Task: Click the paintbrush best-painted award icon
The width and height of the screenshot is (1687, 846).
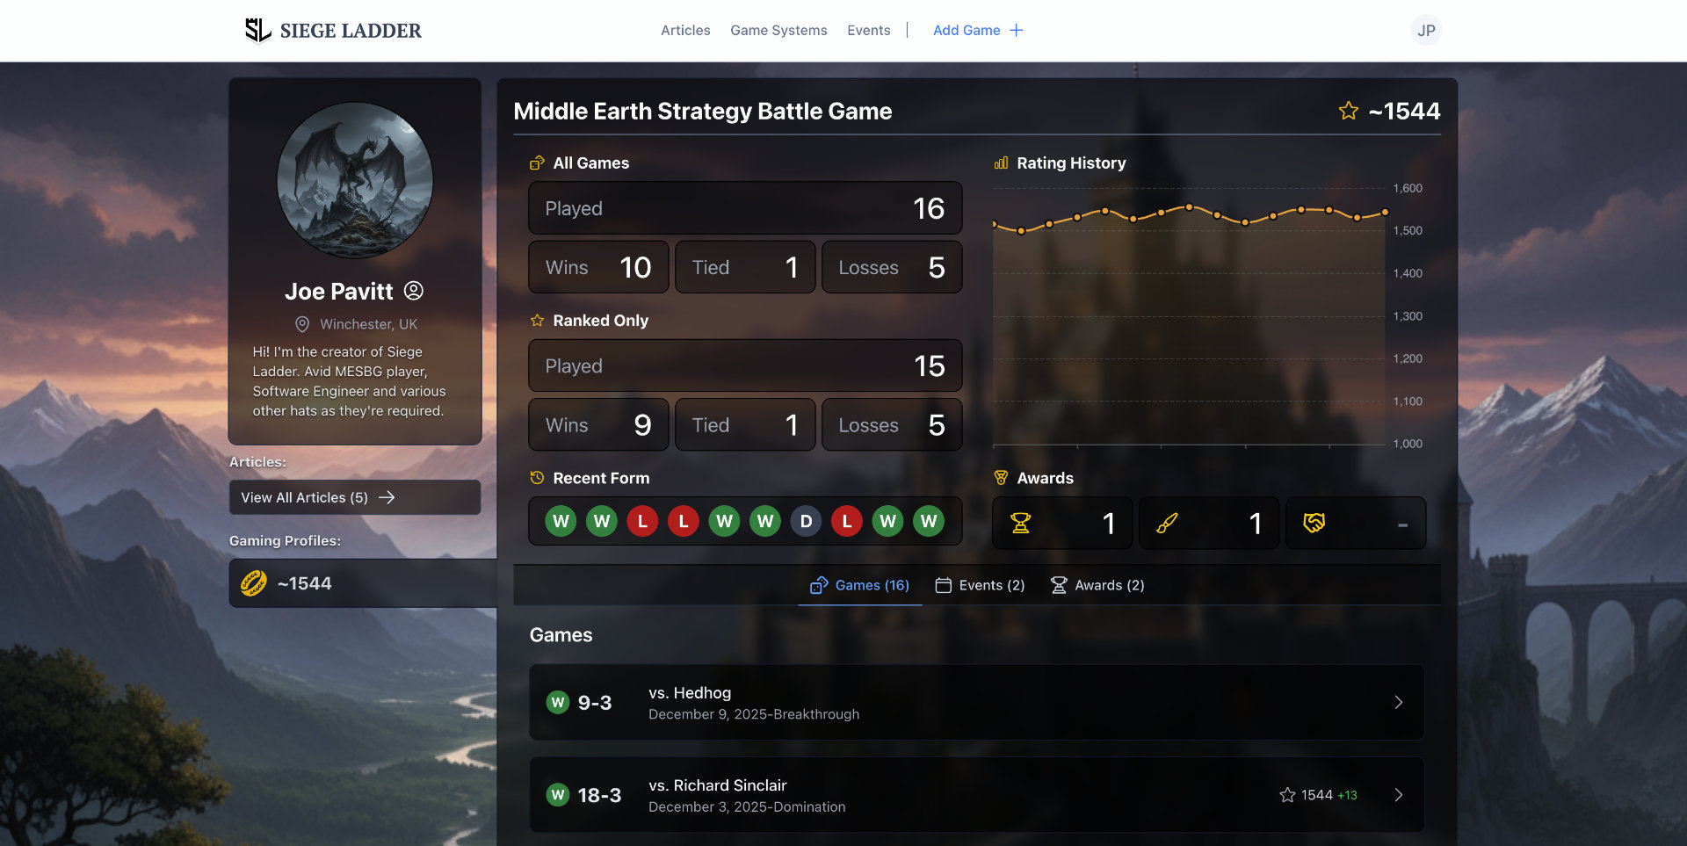Action: [1167, 523]
